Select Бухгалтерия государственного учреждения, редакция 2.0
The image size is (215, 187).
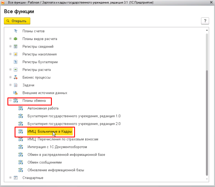(74, 124)
